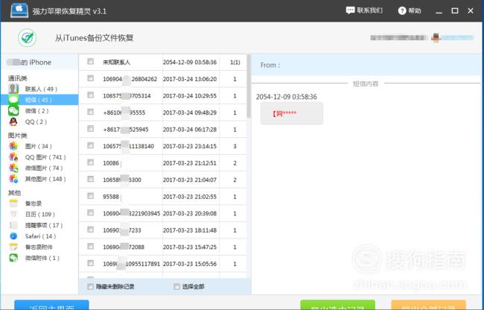484x310 pixels.
Task: Click date 2017-03-23 20:39:08
Action: click(190, 213)
